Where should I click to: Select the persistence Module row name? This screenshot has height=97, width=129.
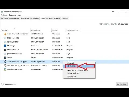[x=15, y=54]
